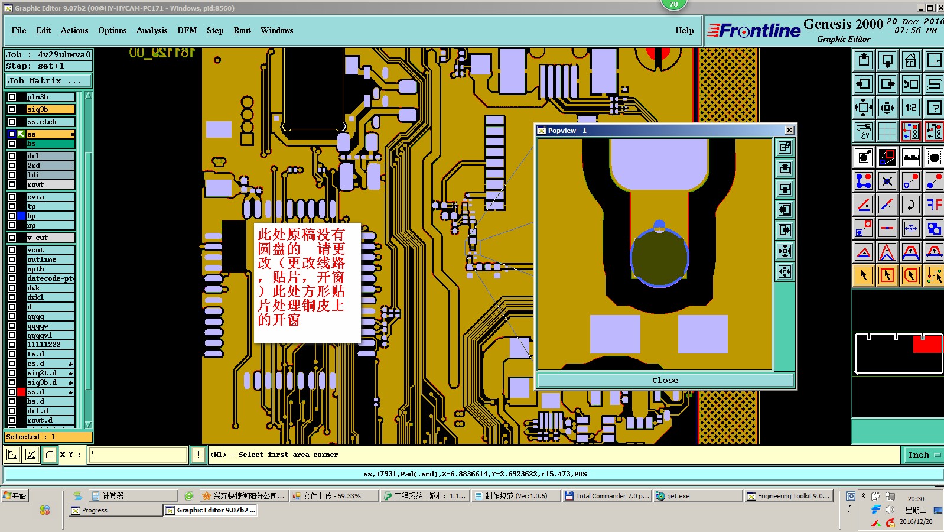Click the red color swatch on ss.d layer

pyautogui.click(x=21, y=392)
